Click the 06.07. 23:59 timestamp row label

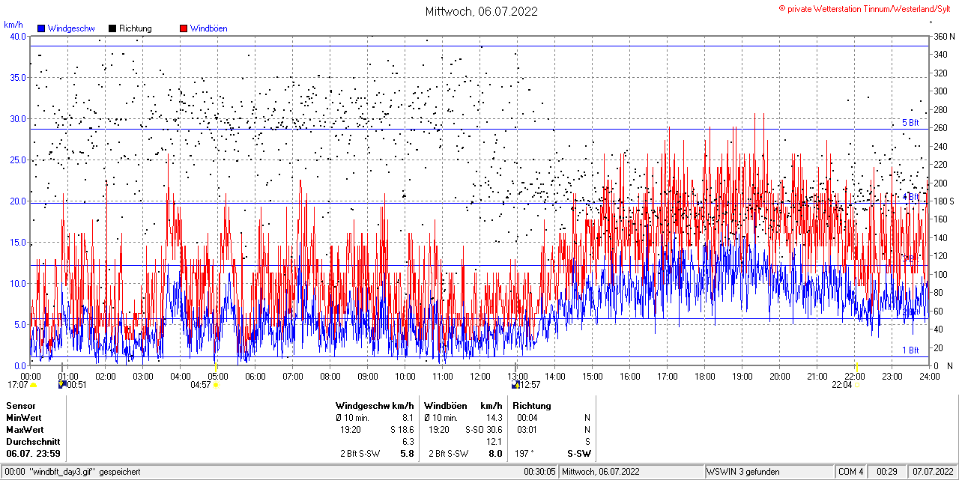coord(34,454)
